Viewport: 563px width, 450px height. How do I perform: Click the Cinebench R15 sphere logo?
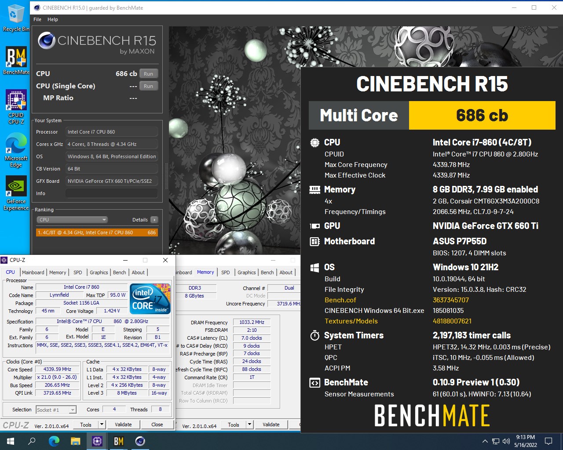47,41
